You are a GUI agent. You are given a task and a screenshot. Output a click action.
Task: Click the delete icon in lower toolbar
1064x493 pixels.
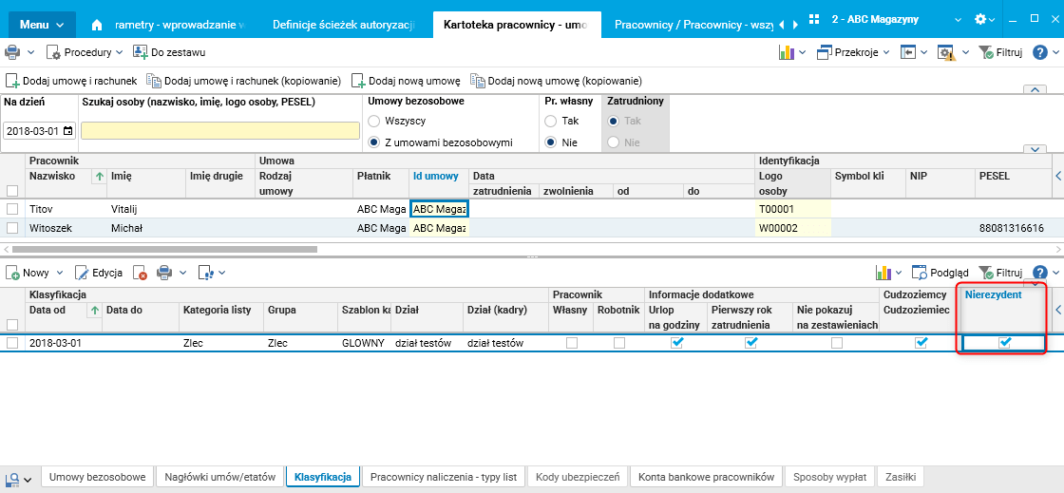click(x=140, y=273)
